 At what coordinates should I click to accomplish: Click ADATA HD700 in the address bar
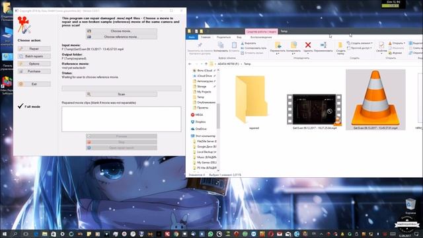228,64
